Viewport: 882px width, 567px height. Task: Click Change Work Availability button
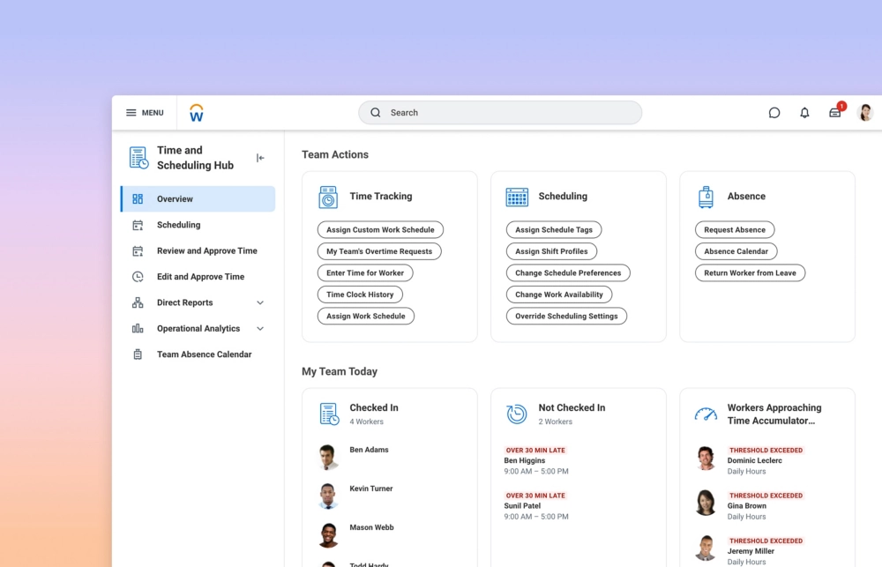[558, 295]
